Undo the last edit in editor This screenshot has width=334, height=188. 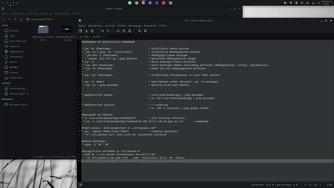tap(102, 31)
